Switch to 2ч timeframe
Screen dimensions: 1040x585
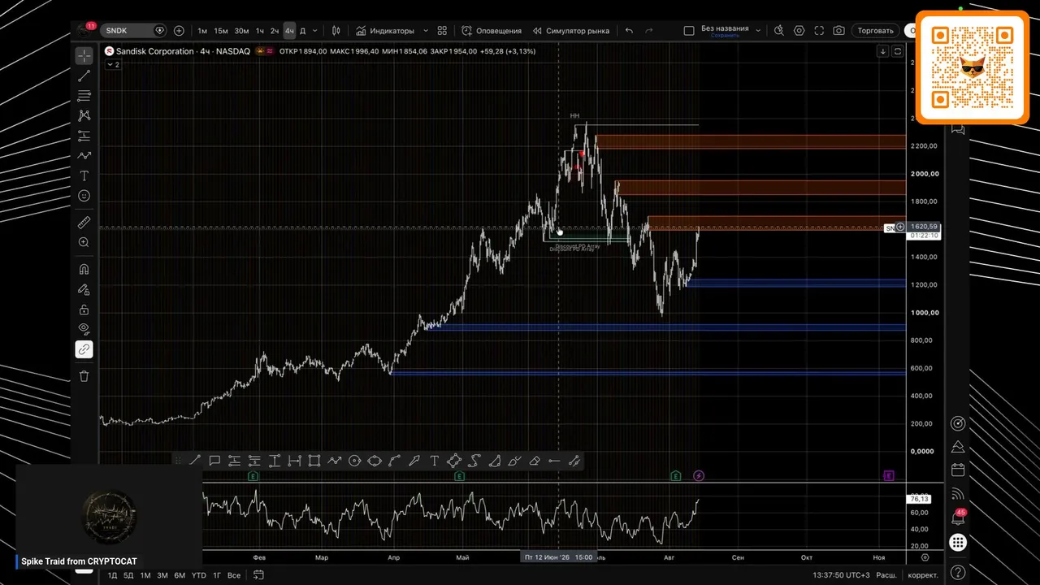click(275, 31)
